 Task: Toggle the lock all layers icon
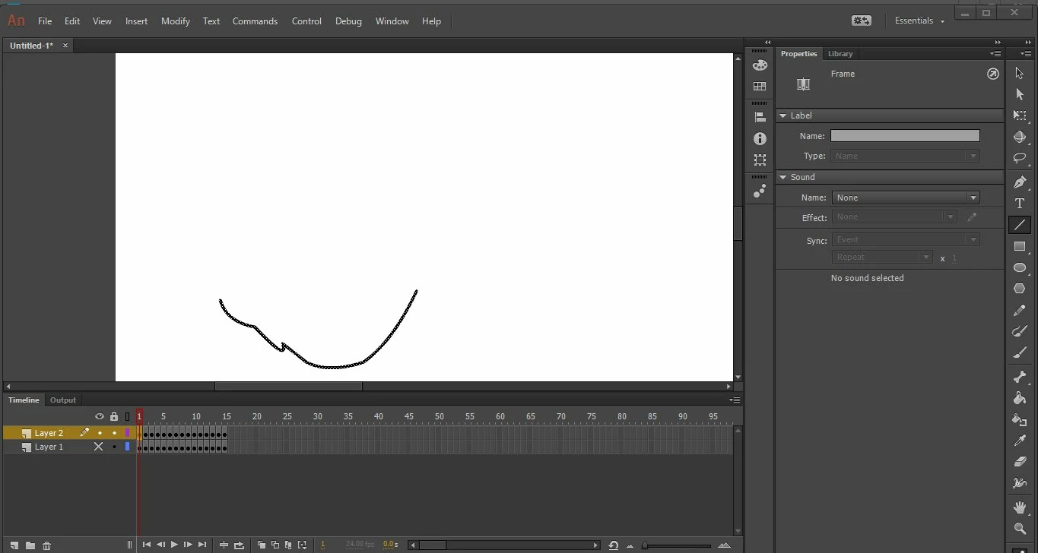[x=114, y=416]
